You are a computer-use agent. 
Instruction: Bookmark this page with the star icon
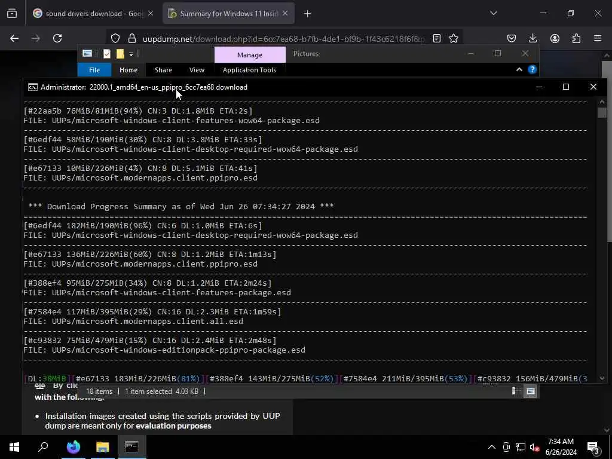pos(454,38)
